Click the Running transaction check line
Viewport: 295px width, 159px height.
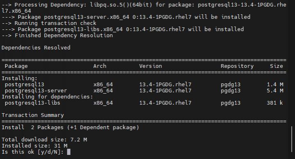tap(49, 23)
